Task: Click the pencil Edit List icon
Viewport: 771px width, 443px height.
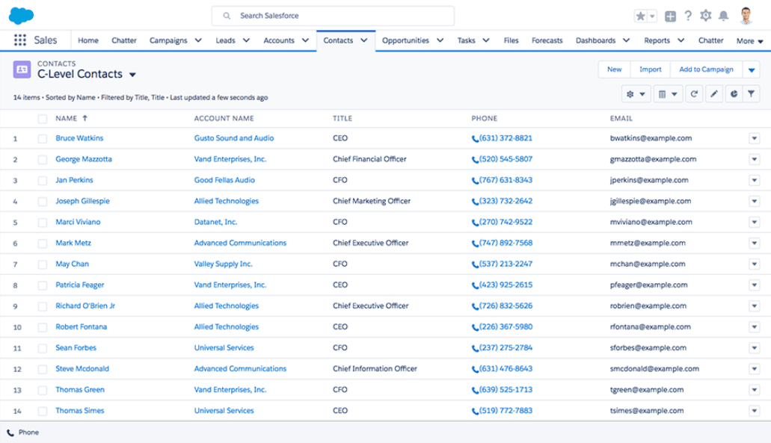Action: tap(714, 94)
